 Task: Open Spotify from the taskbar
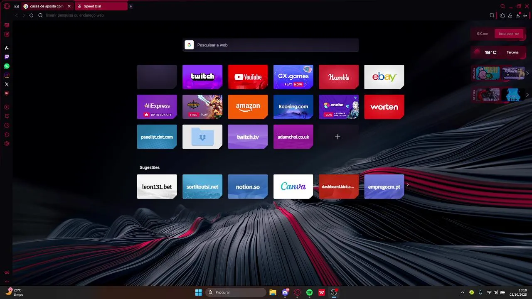pyautogui.click(x=309, y=292)
